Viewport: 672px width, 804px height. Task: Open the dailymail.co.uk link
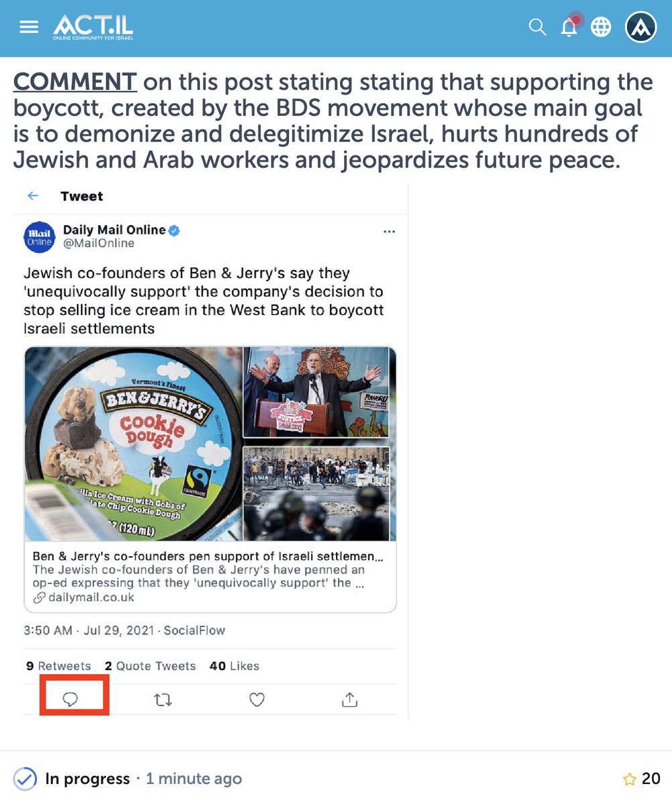pyautogui.click(x=84, y=597)
